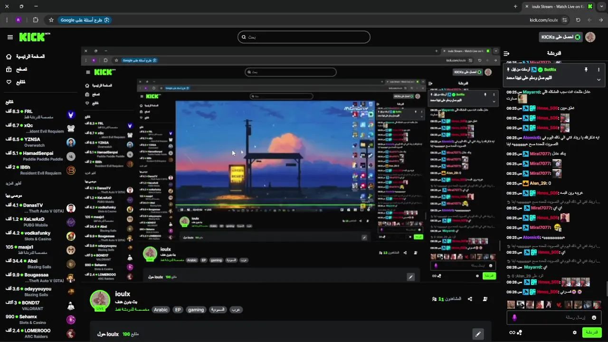Select the Arabic stream tag

coord(161,310)
